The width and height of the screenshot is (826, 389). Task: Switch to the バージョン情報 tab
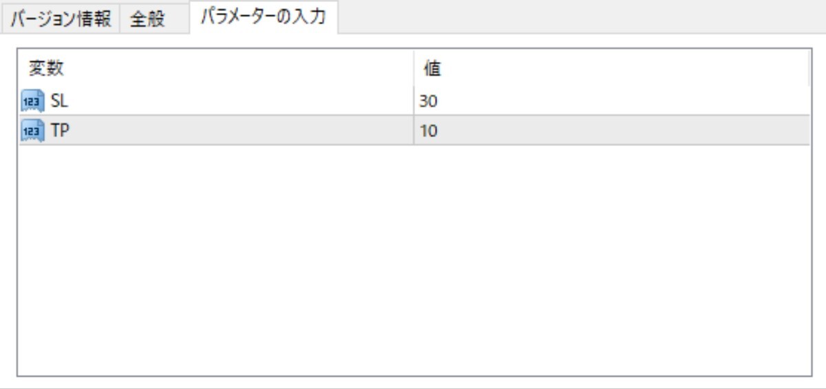pos(60,19)
